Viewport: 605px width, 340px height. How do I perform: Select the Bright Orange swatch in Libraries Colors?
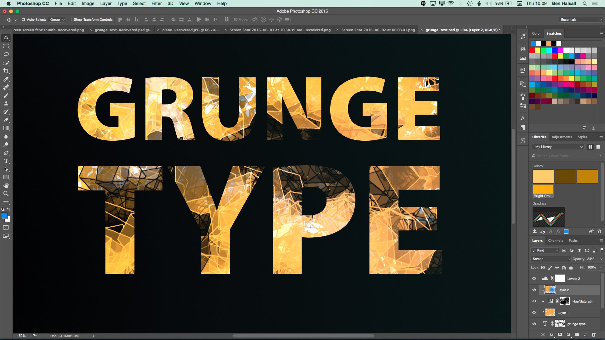pos(543,189)
